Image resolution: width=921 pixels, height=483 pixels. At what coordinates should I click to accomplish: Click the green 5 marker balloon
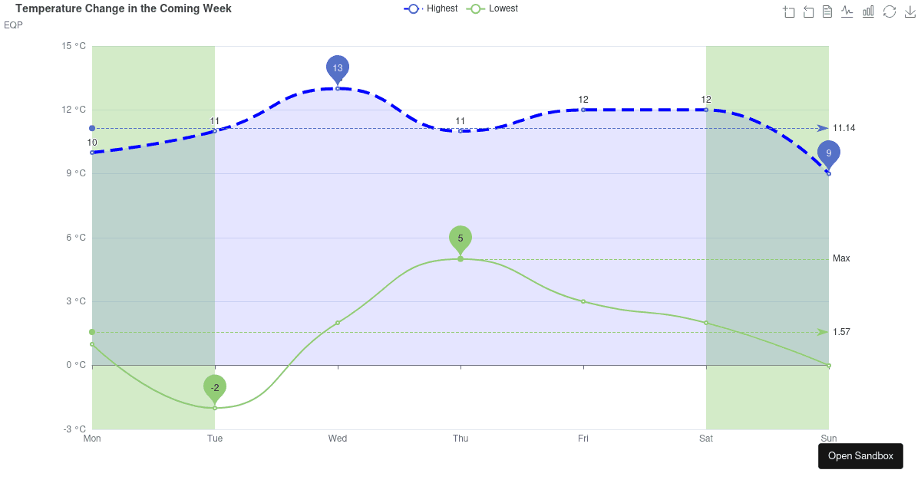460,239
